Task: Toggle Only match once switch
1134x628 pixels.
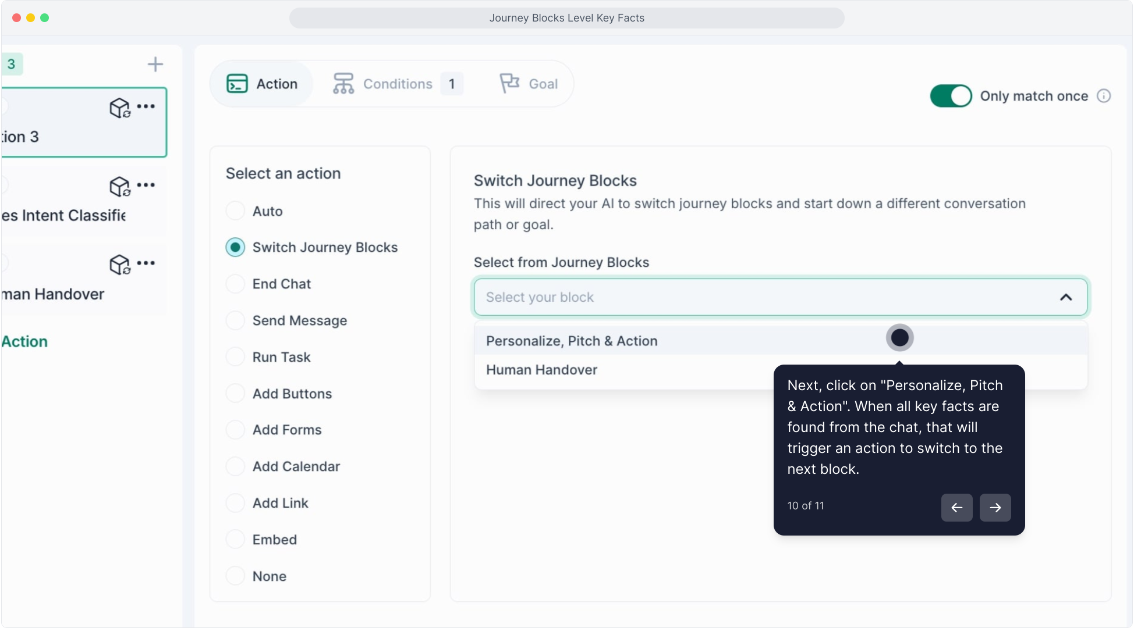Action: 951,96
